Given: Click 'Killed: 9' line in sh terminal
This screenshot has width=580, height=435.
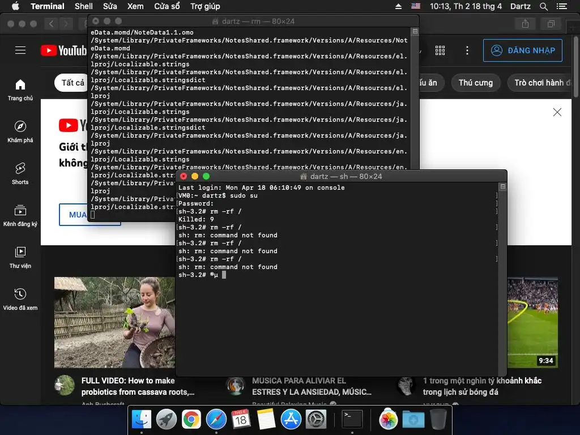Looking at the screenshot, I should (196, 219).
